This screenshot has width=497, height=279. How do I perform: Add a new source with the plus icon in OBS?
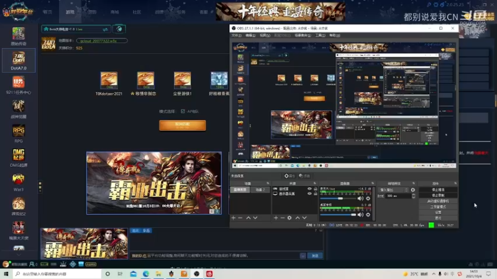point(276,218)
